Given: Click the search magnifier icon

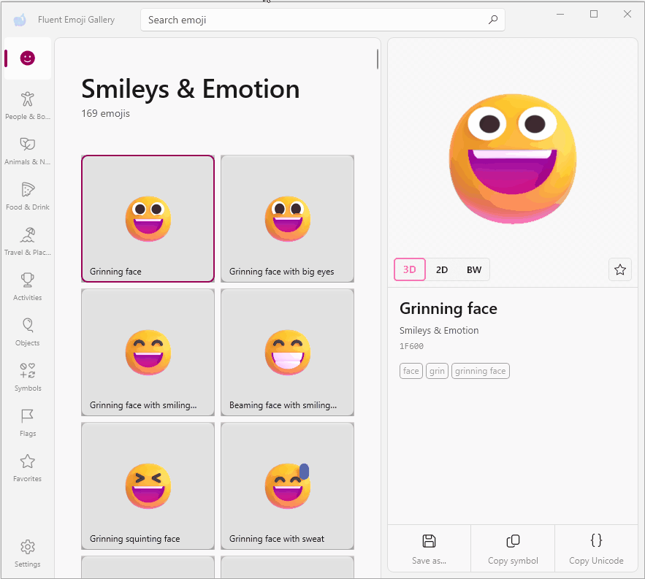Looking at the screenshot, I should click(x=493, y=20).
